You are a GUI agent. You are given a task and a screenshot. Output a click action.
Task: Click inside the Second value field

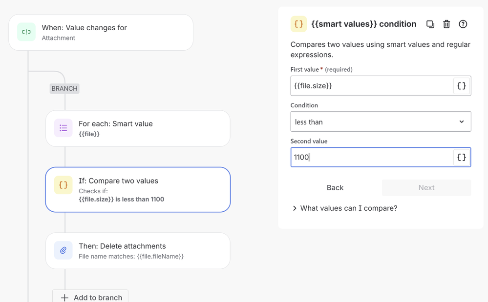tap(372, 157)
